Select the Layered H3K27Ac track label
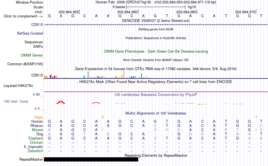268x166 pixels. 18,86
